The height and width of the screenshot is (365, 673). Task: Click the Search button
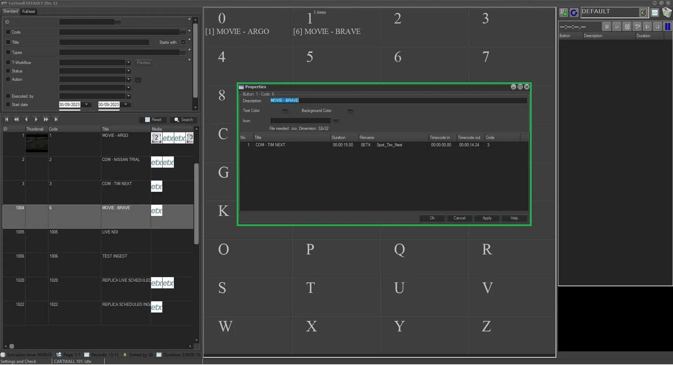[x=184, y=120]
